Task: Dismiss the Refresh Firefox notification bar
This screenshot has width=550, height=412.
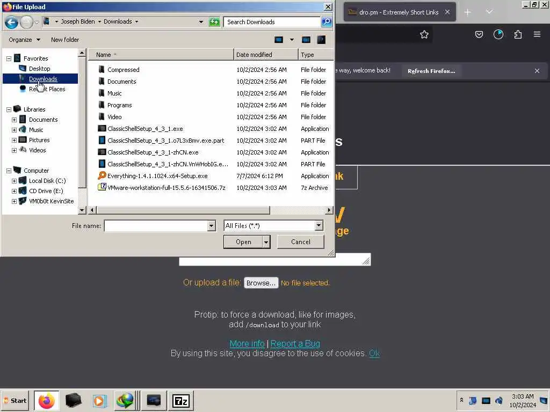Action: pyautogui.click(x=537, y=71)
